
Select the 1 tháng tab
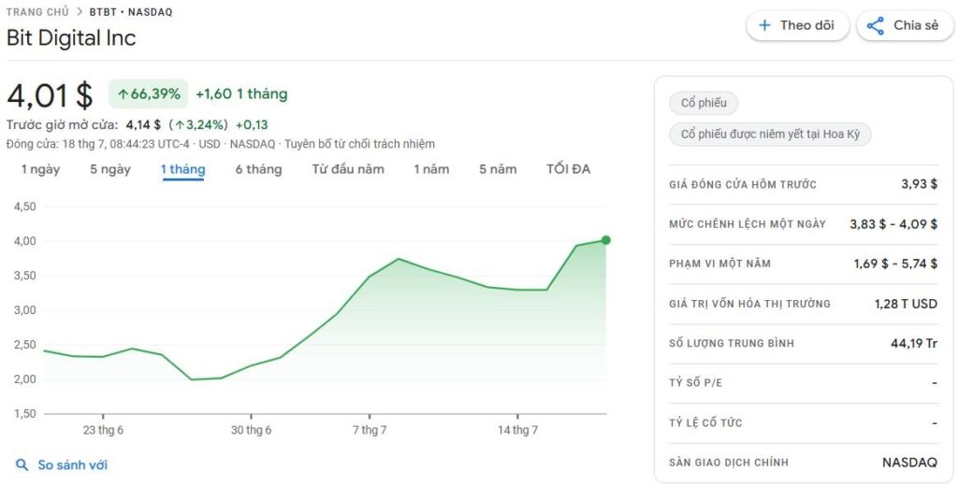182,169
